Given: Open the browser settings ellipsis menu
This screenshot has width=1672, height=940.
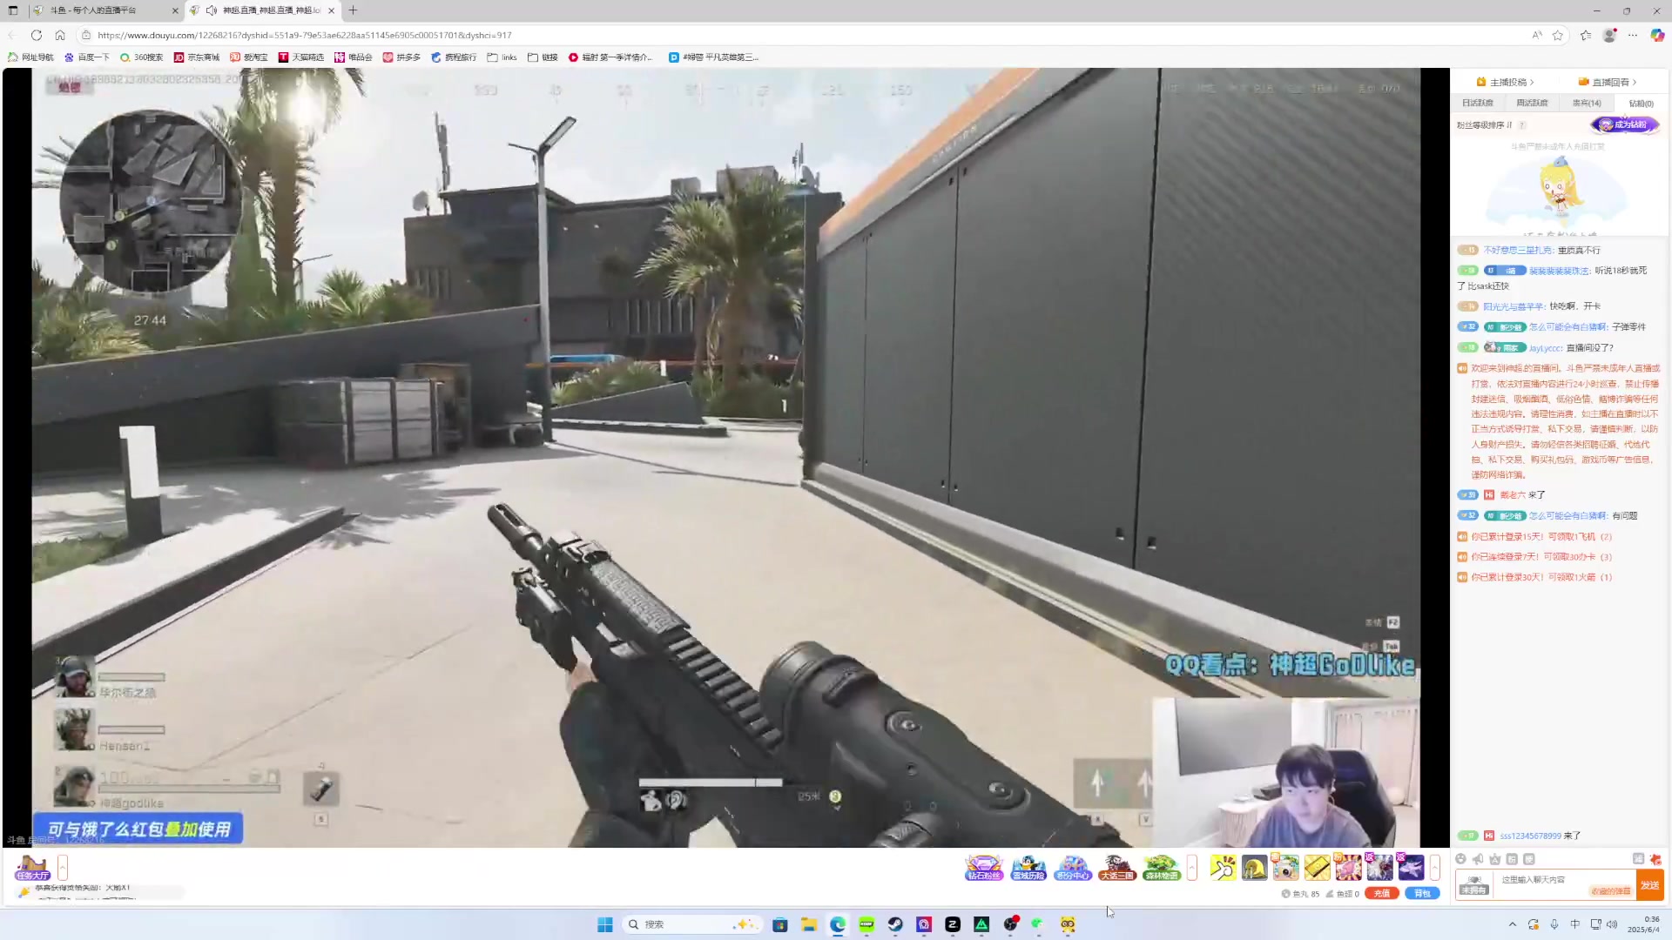Looking at the screenshot, I should (x=1633, y=35).
